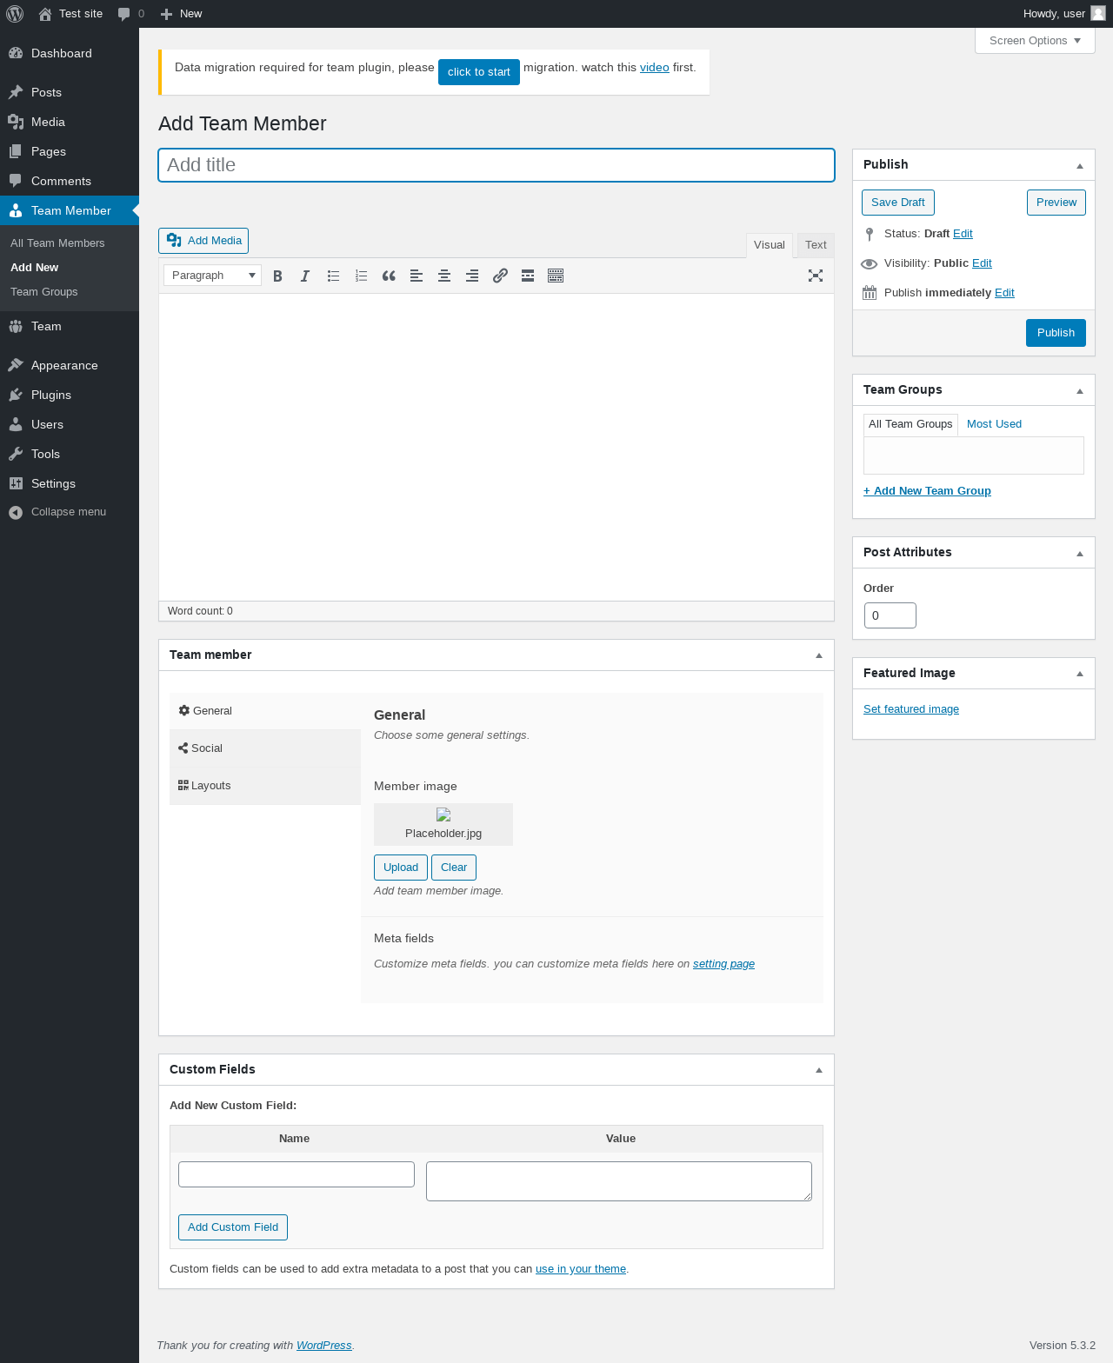Insert a blockquote
This screenshot has height=1363, width=1113.
pos(389,276)
